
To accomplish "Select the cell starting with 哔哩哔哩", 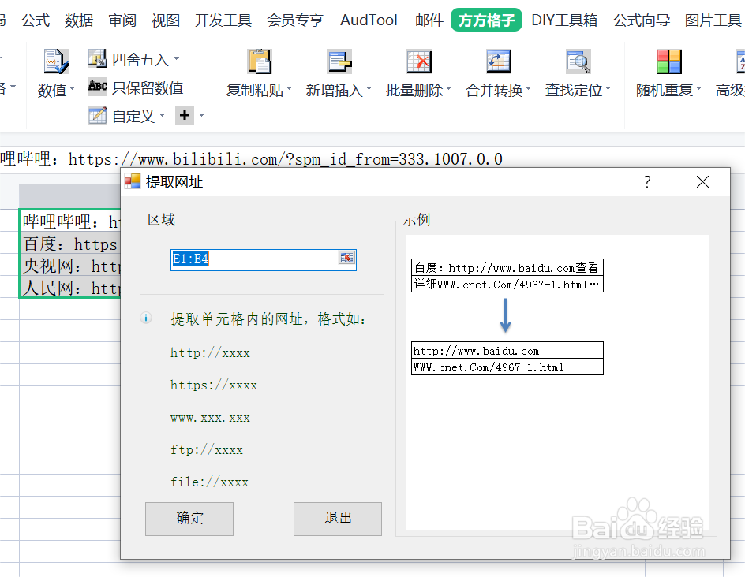I will [69, 221].
